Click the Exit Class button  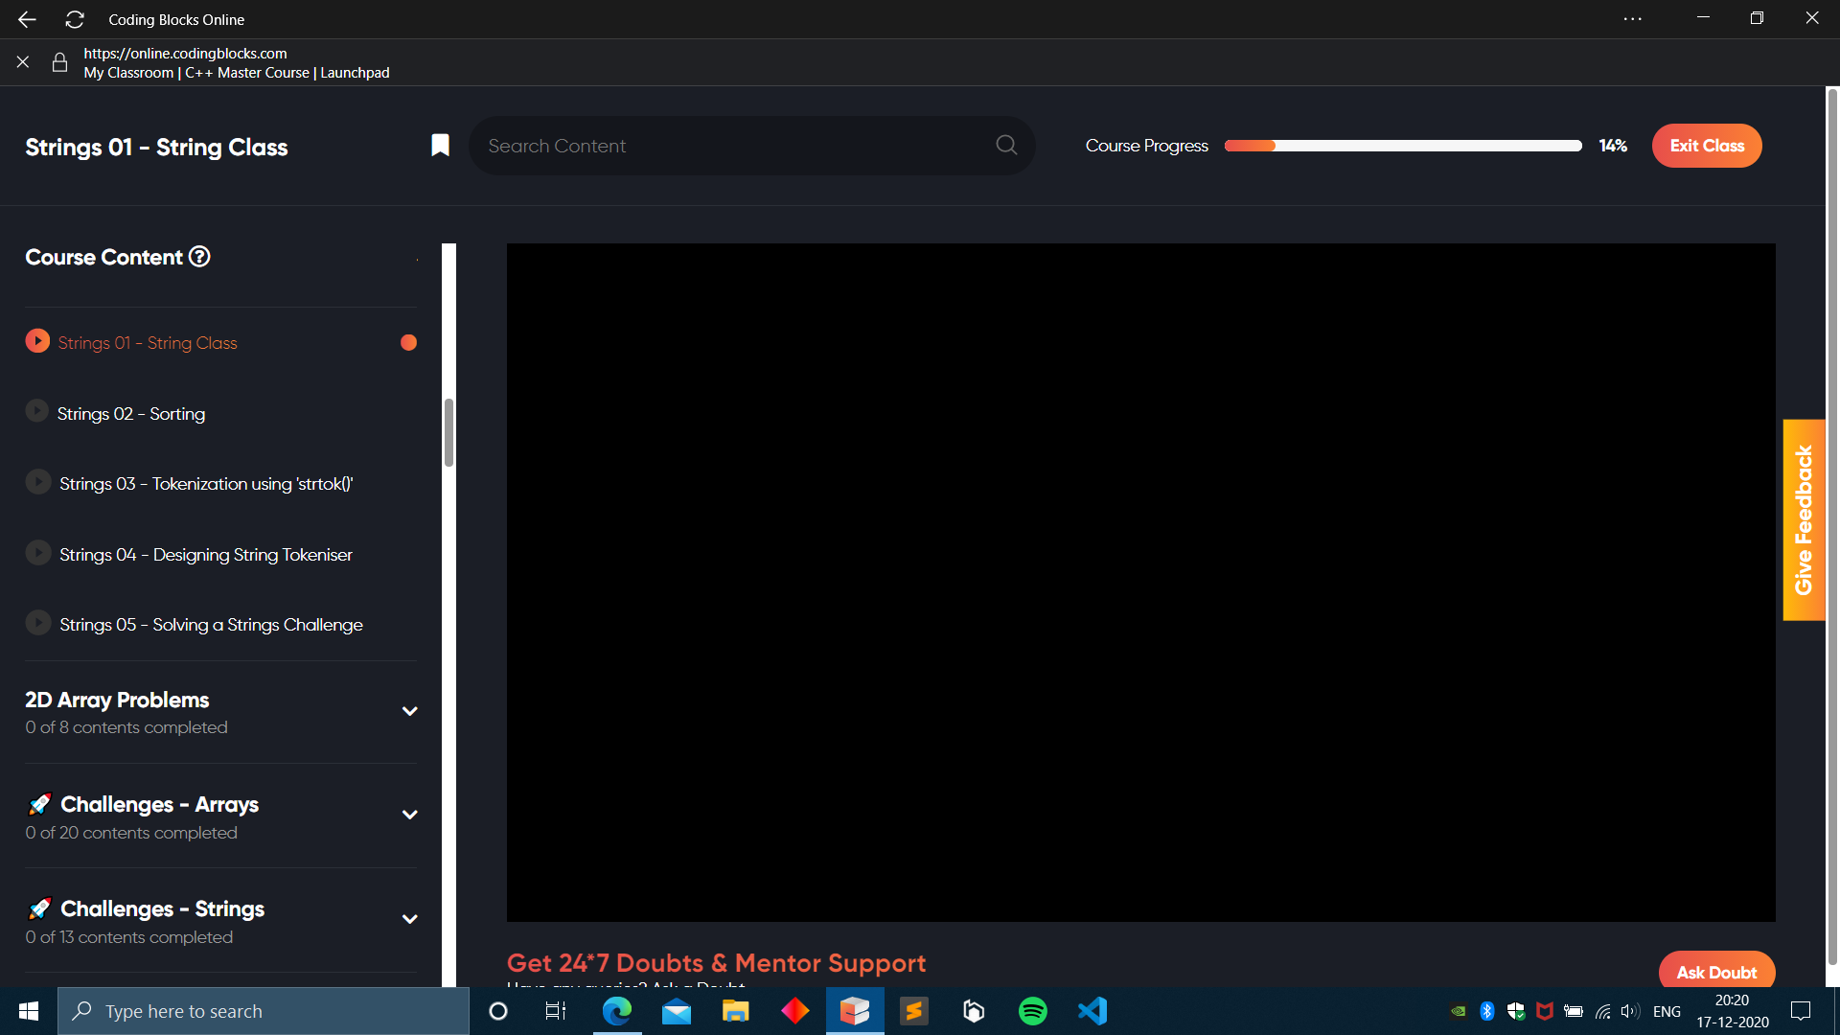[1706, 146]
